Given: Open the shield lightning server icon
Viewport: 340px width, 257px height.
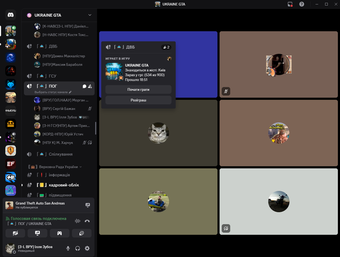Looking at the screenshot, I should tap(11, 150).
